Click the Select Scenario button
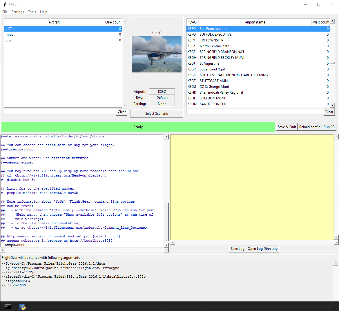 (157, 113)
